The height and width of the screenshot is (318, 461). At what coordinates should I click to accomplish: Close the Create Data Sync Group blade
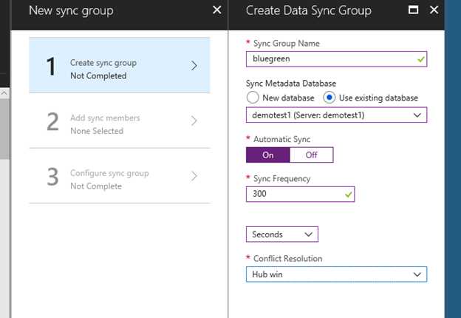coord(433,10)
